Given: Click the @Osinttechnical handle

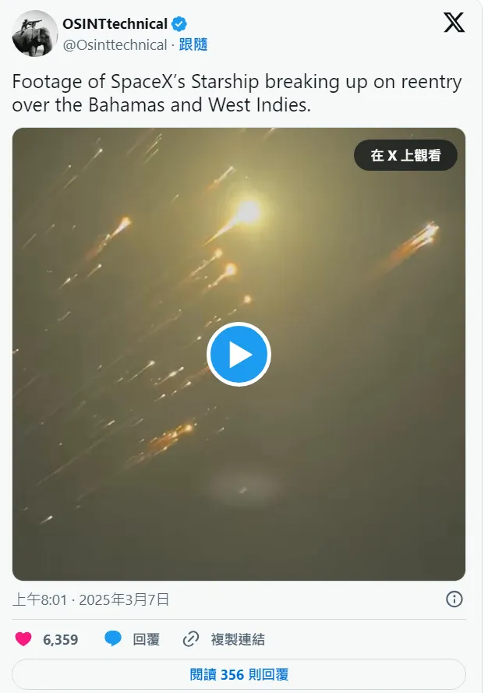Looking at the screenshot, I should 115,45.
